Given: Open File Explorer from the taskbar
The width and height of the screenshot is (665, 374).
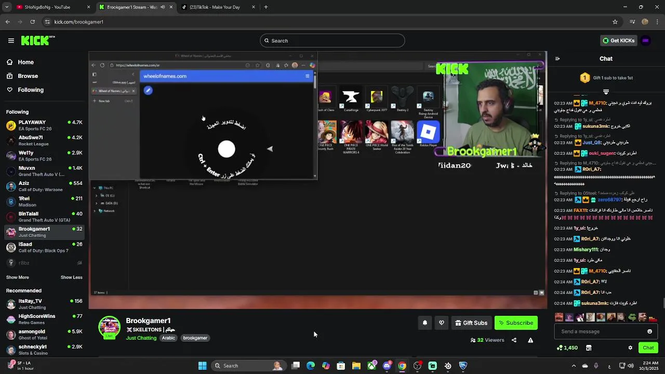Looking at the screenshot, I should click(356, 366).
